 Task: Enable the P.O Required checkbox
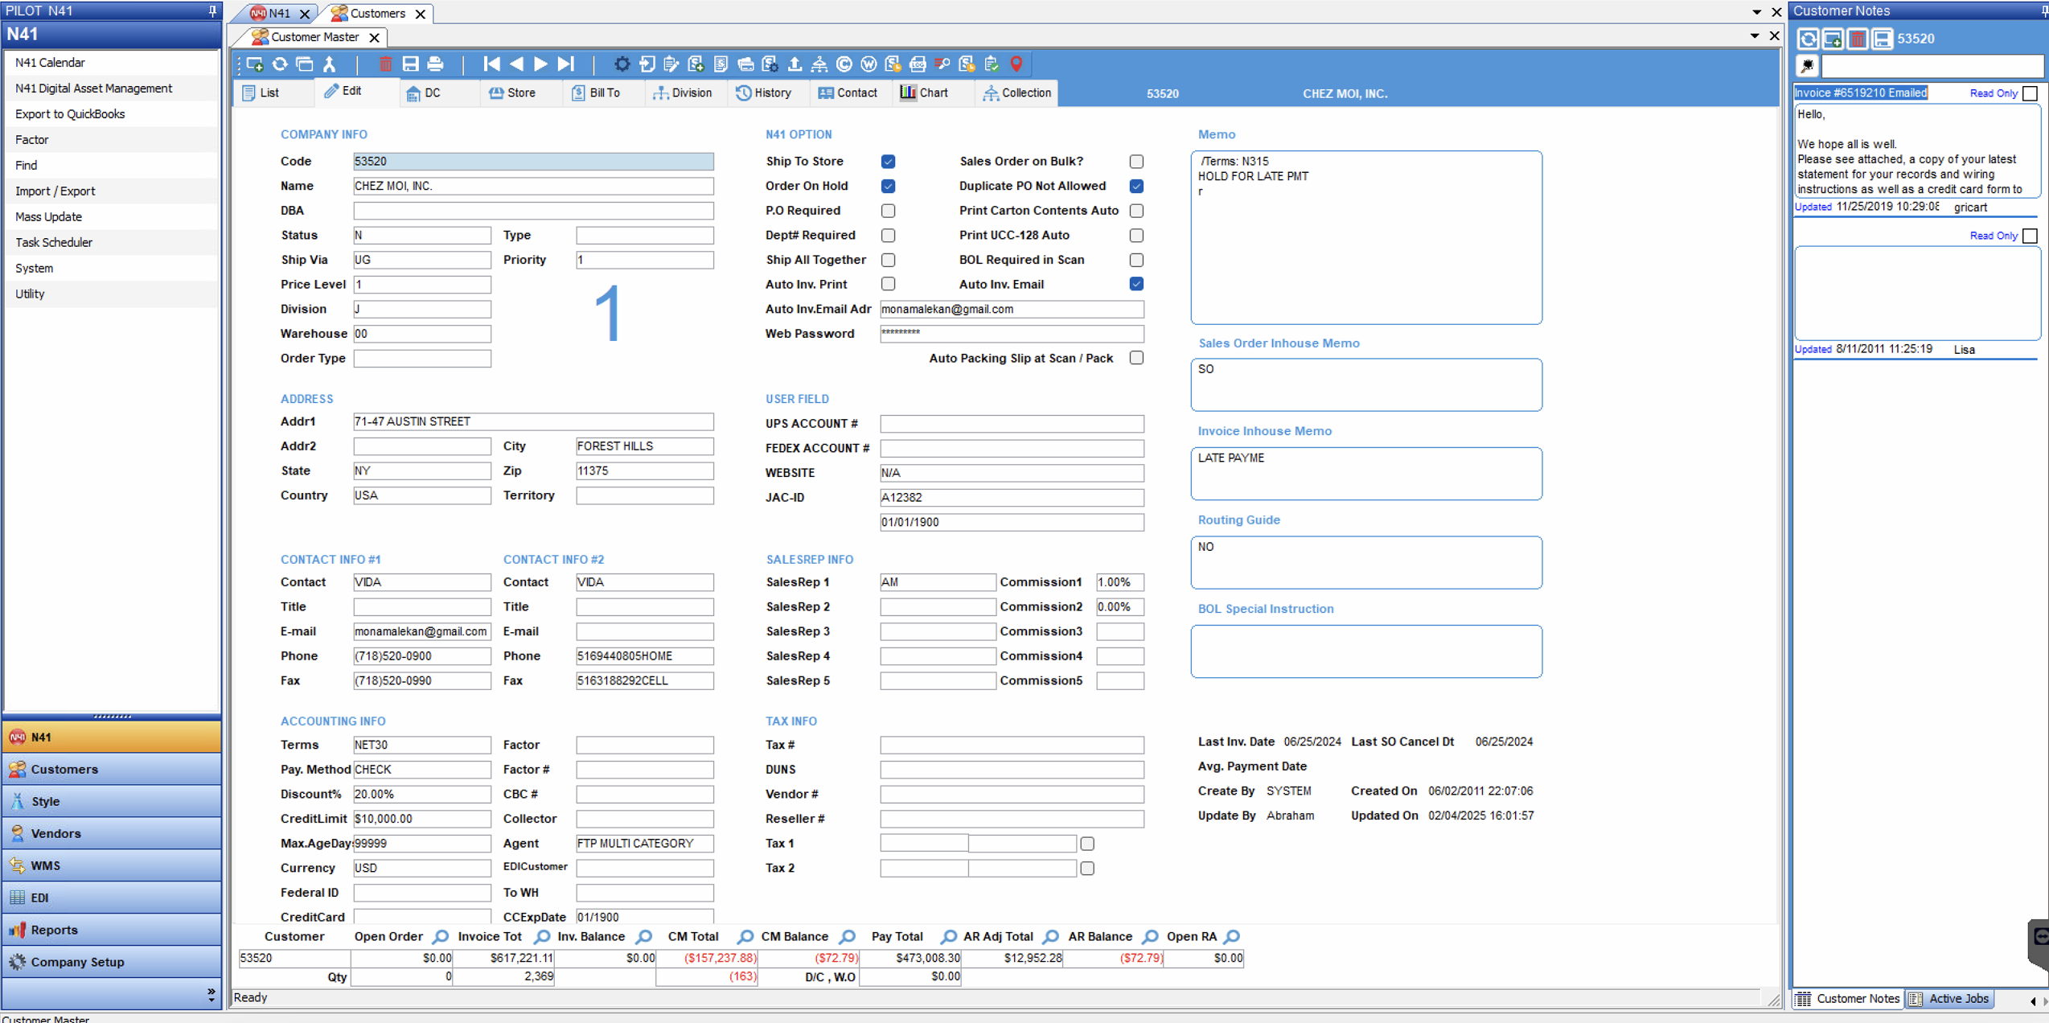point(888,211)
